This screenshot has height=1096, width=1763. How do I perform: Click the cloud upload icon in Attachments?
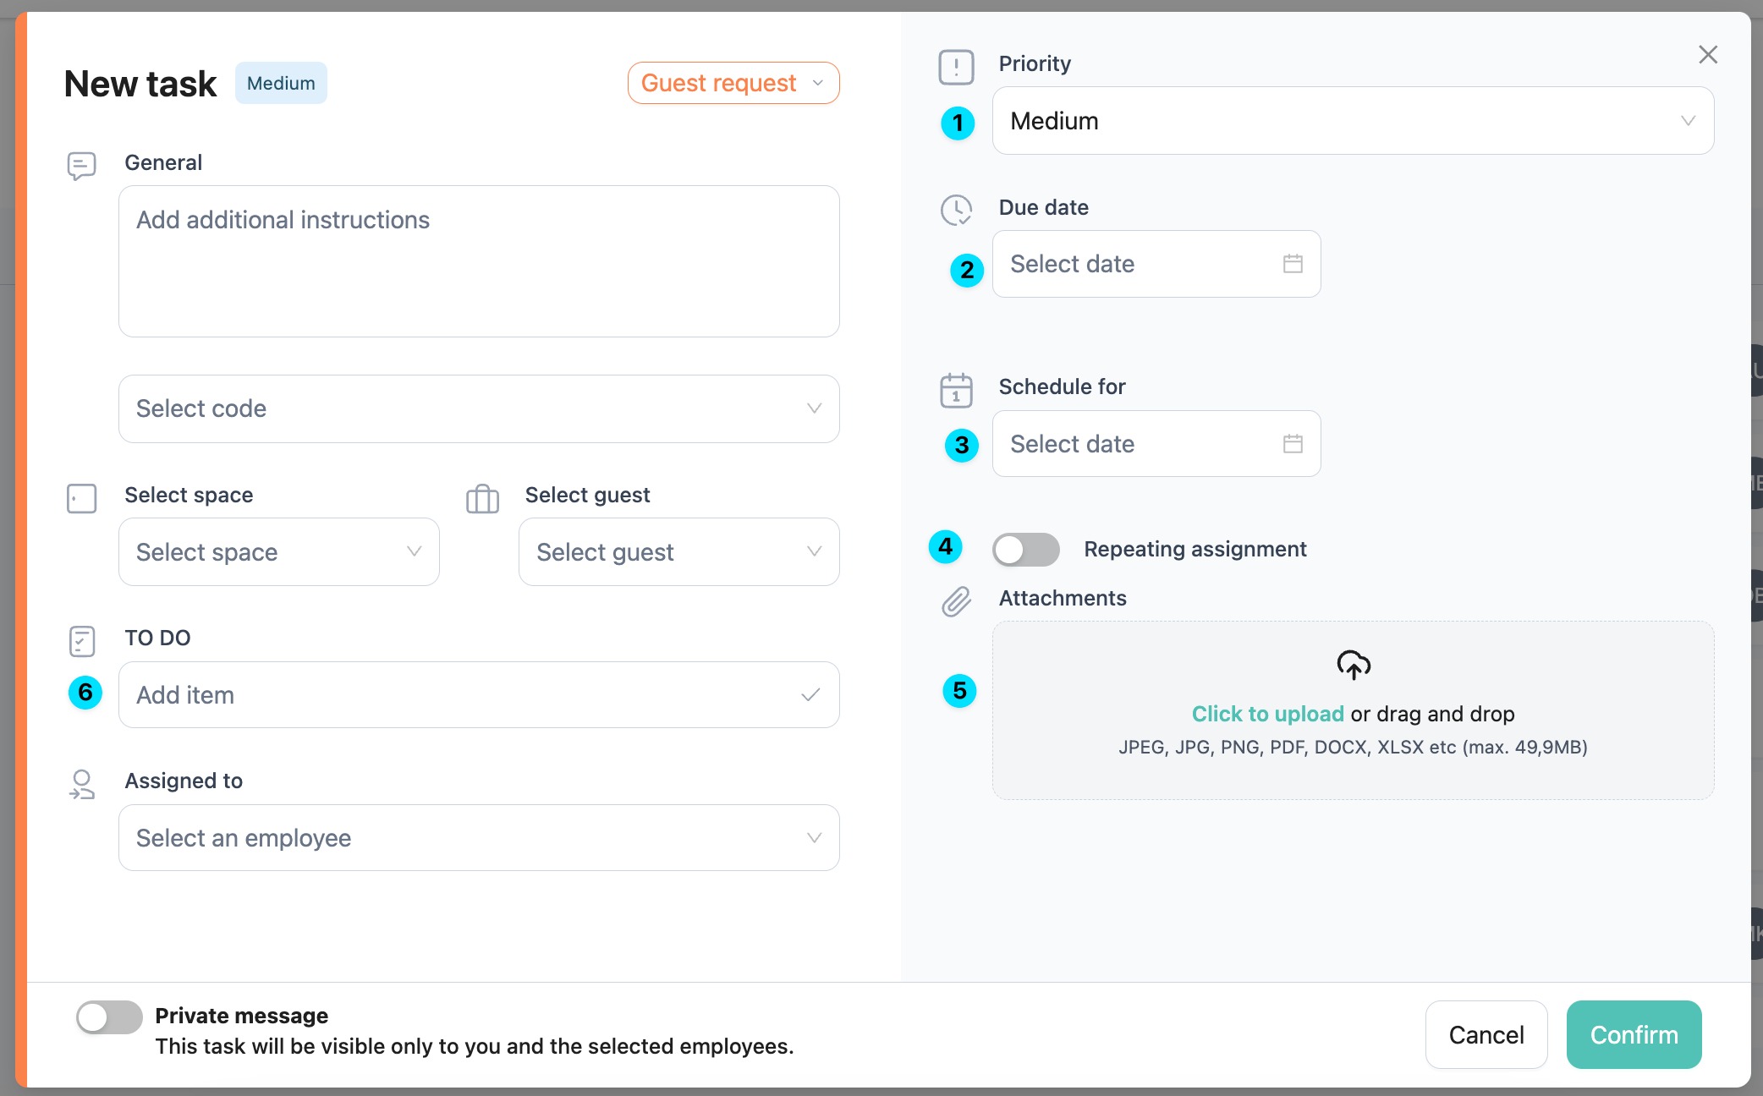coord(1353,665)
